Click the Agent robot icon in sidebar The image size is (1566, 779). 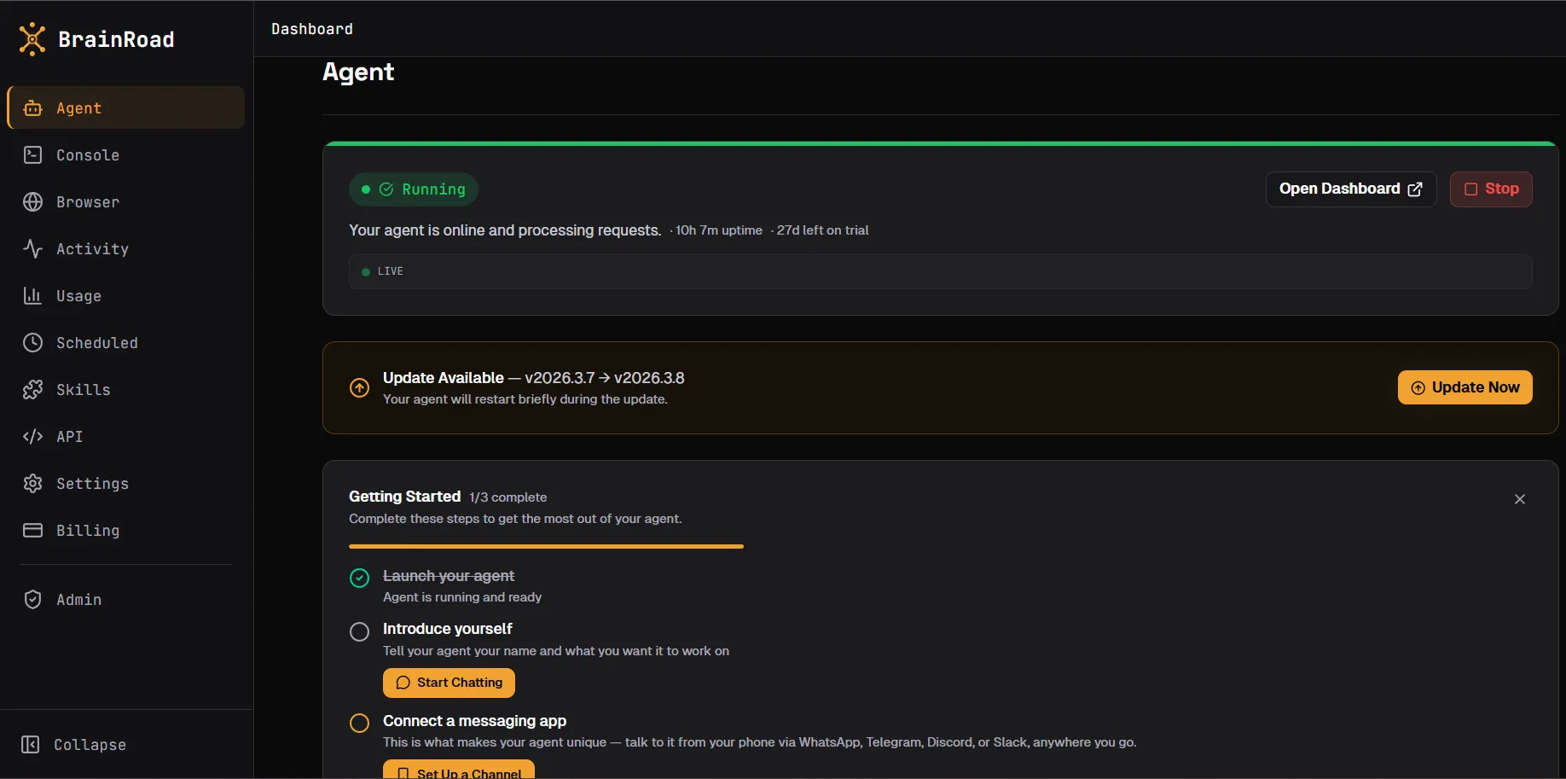(33, 108)
